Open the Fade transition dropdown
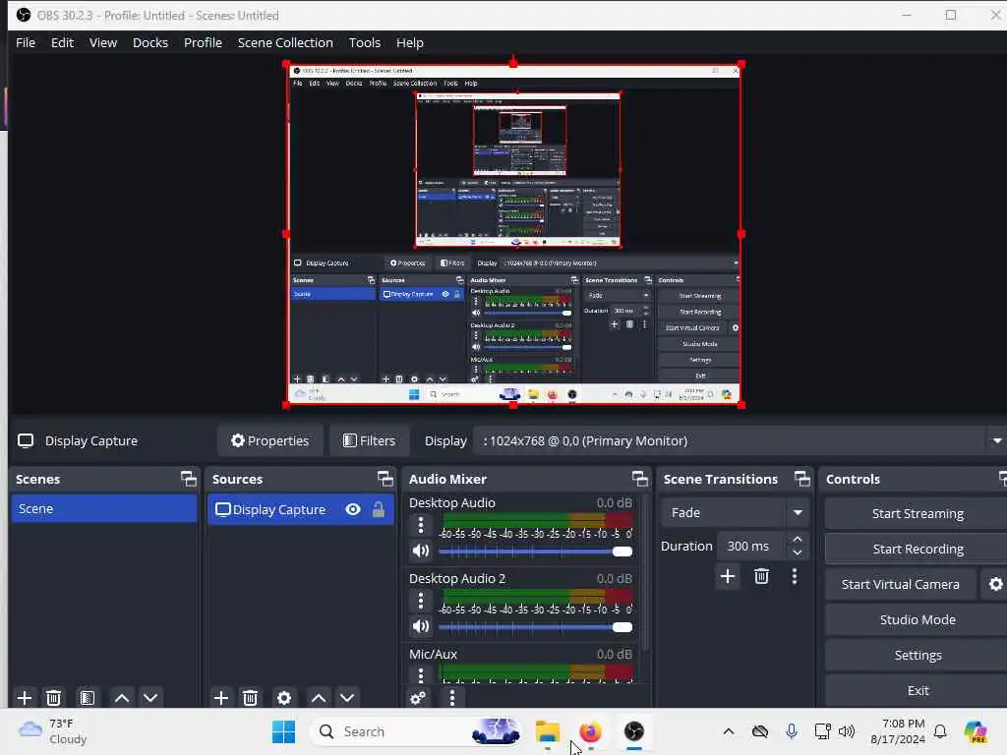Image resolution: width=1007 pixels, height=755 pixels. click(733, 512)
